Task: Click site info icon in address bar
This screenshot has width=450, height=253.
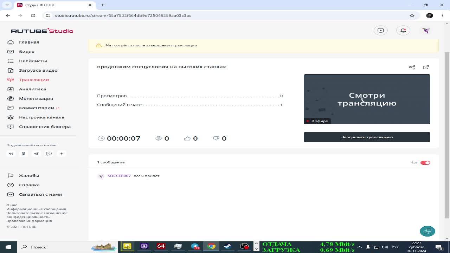Action: point(48,15)
